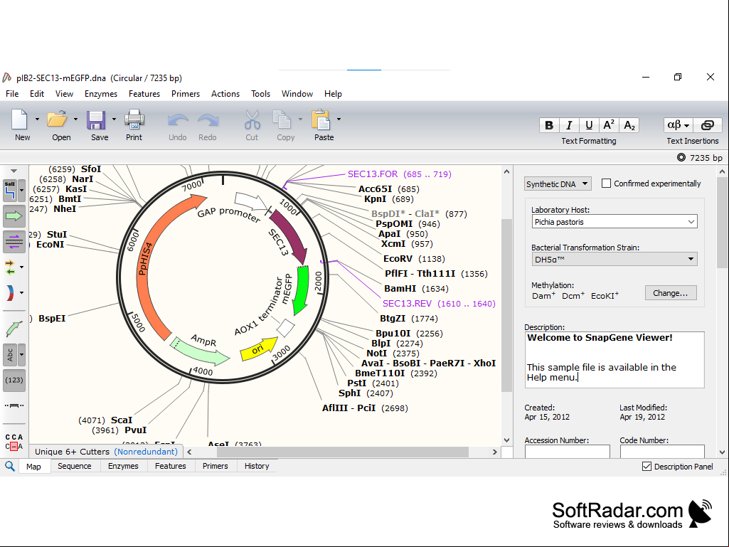Open the Synthetic DNA dropdown
The height and width of the screenshot is (547, 729).
(558, 184)
